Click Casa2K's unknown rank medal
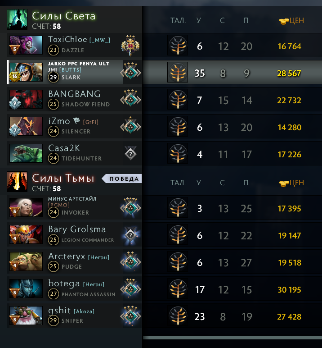 pyautogui.click(x=131, y=153)
